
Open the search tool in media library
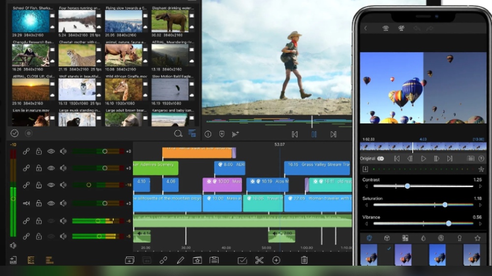pos(178,134)
